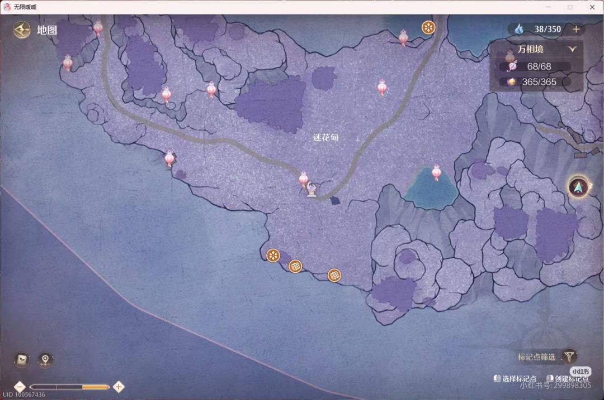Click the blue flame energy icon beside 38/350
Viewport: 604px width, 400px height.
pyautogui.click(x=519, y=29)
